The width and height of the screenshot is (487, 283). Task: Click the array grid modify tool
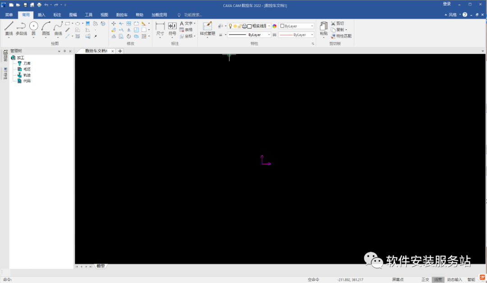(x=129, y=23)
